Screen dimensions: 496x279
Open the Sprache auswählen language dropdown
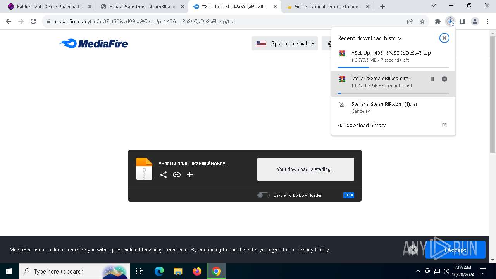coord(285,43)
